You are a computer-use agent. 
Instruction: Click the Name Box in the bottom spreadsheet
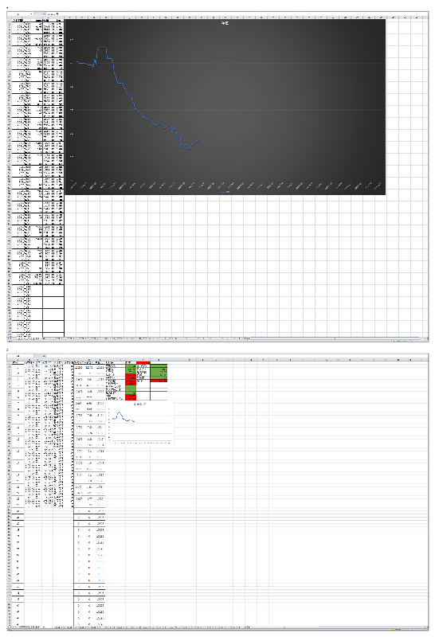[x=21, y=356]
